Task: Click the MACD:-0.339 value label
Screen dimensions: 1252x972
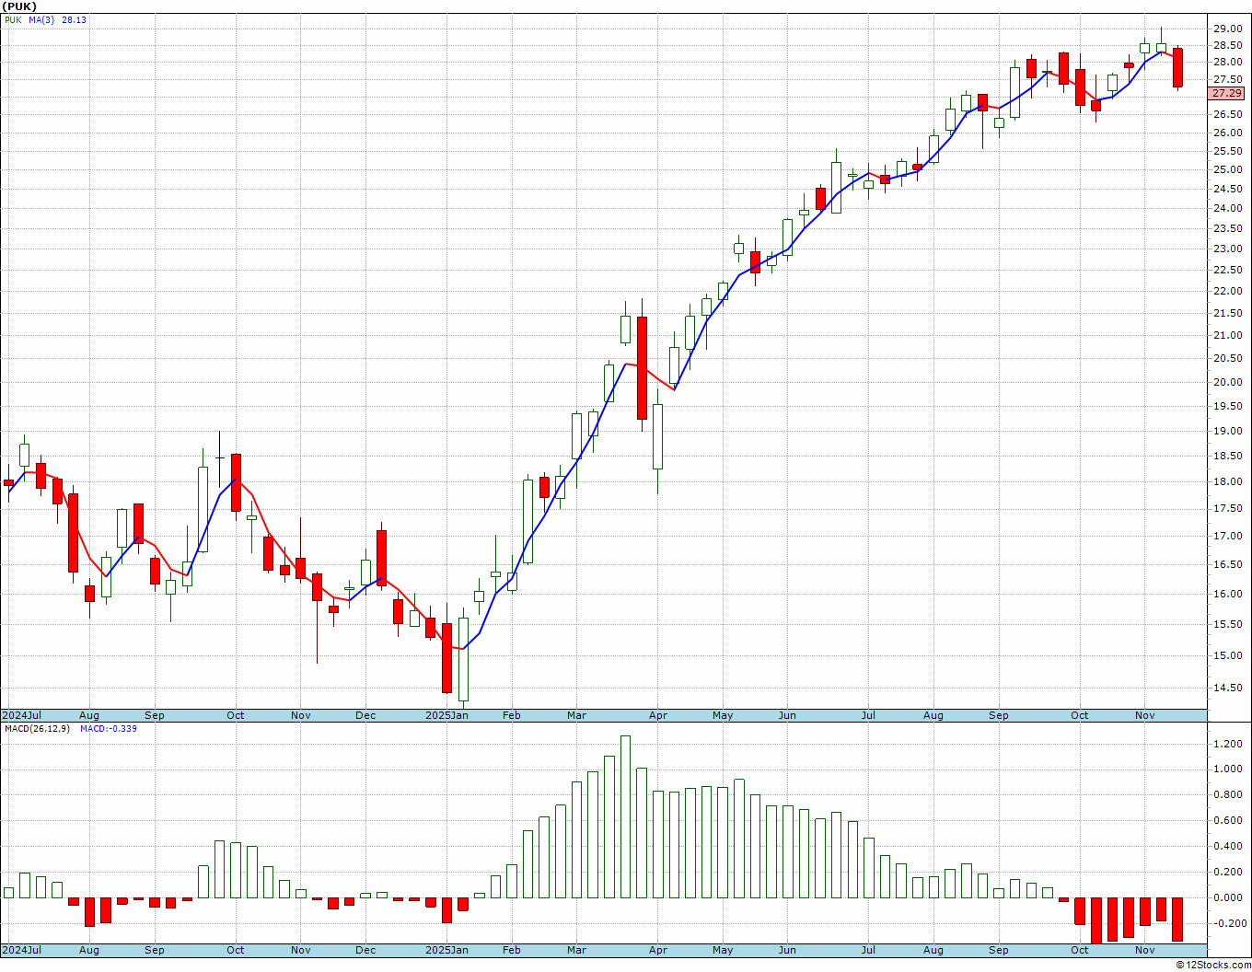Action: [x=109, y=729]
